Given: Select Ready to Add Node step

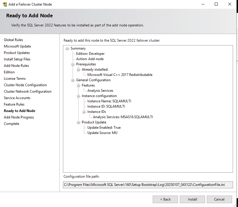Looking at the screenshot, I should (20, 111).
